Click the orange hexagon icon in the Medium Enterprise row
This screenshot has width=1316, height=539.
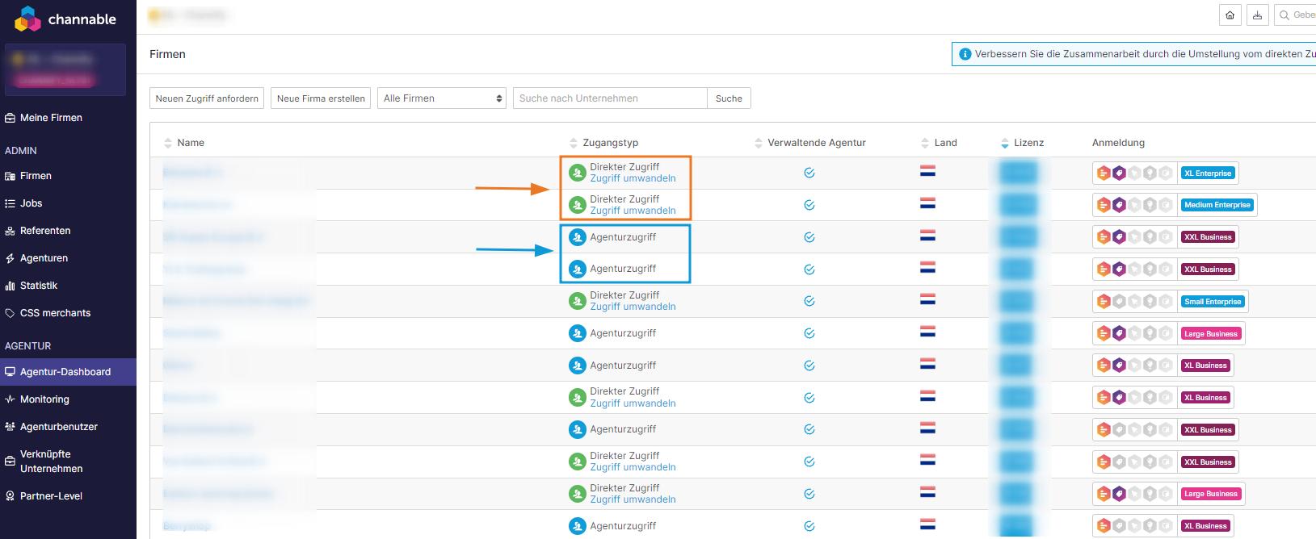click(1104, 205)
